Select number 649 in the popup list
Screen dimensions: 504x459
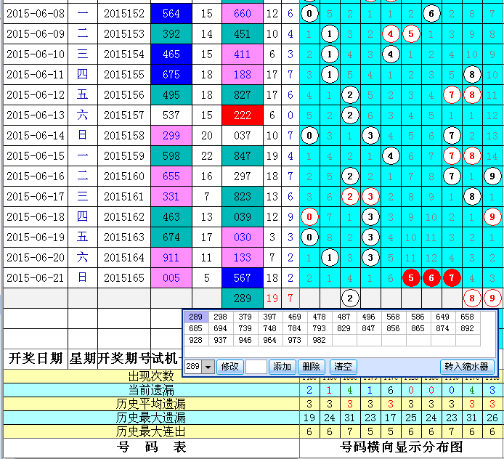click(442, 317)
